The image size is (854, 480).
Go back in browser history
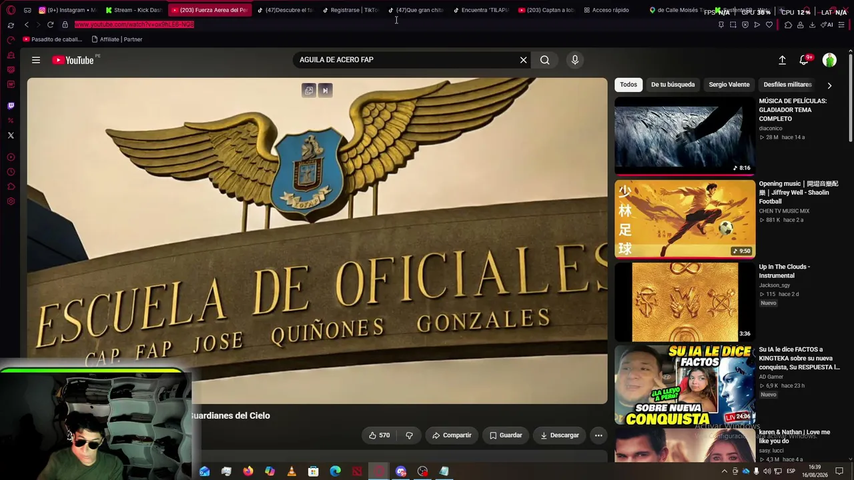click(27, 25)
